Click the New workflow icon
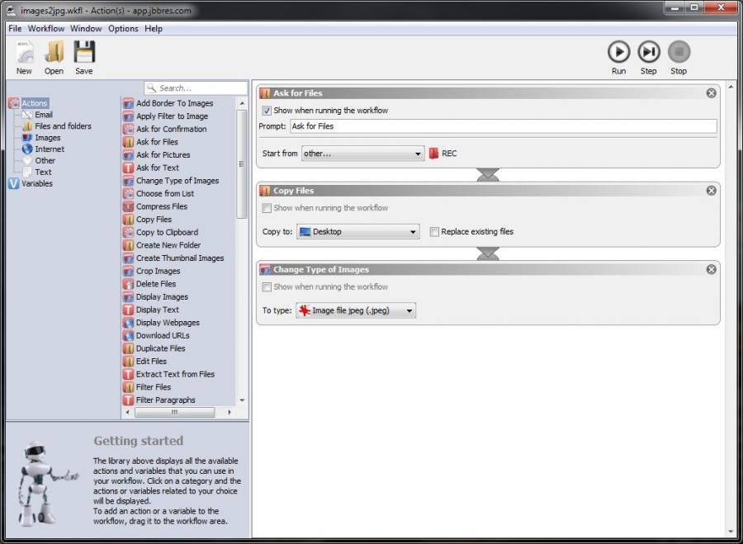743x544 pixels. (x=25, y=52)
